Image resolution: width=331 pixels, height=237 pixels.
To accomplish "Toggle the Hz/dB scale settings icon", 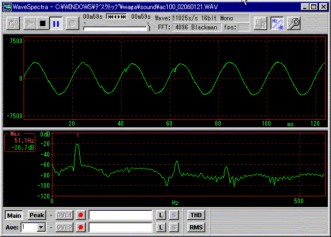I will (277, 23).
